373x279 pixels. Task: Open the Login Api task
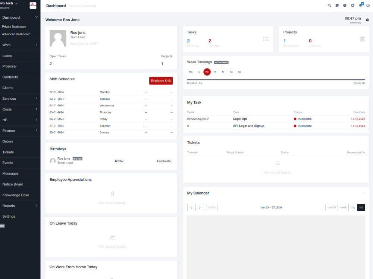(x=240, y=119)
